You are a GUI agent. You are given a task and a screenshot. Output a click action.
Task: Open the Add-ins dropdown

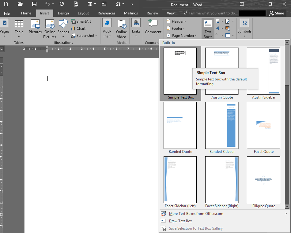pos(107,28)
